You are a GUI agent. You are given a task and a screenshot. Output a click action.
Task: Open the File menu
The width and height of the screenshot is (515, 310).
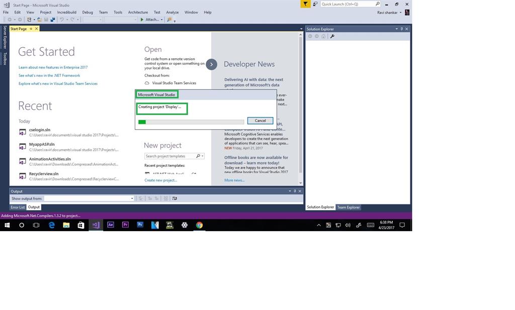coord(6,12)
